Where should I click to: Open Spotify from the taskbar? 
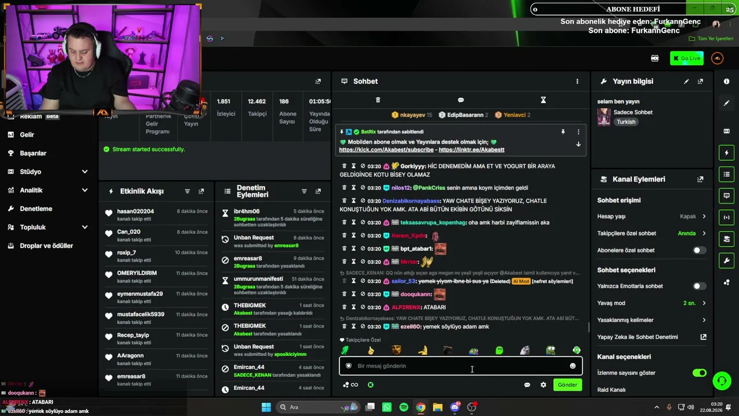point(404,407)
